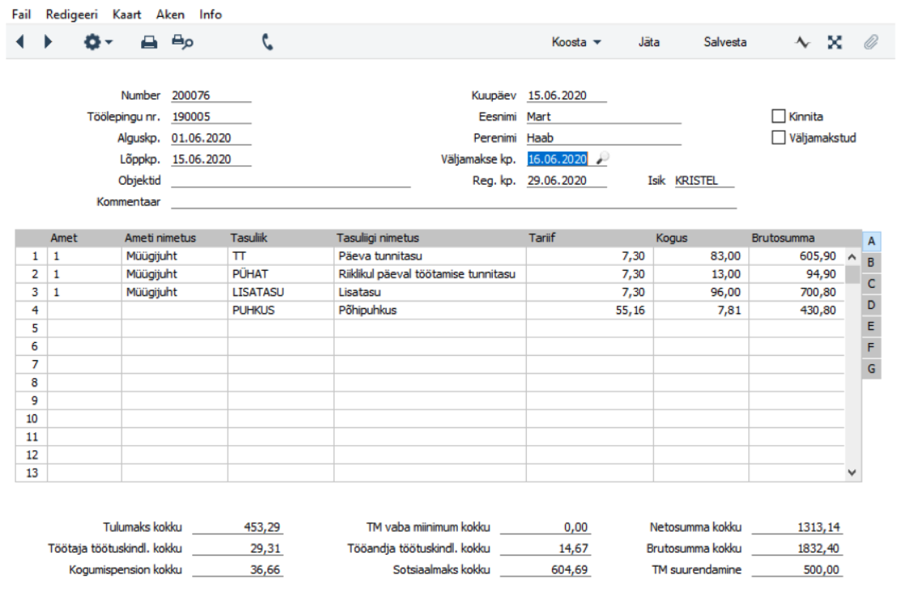The height and width of the screenshot is (596, 898).
Task: Click the Salvesta button
Action: (x=725, y=42)
